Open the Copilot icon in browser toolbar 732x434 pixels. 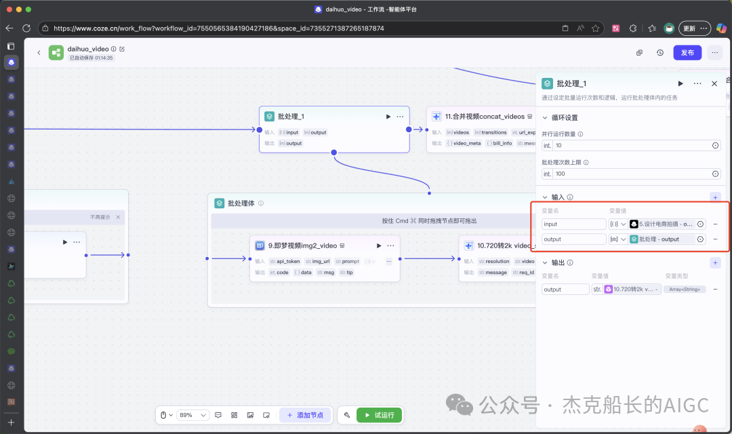(721, 28)
